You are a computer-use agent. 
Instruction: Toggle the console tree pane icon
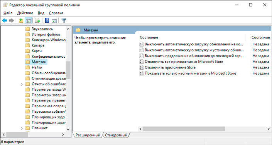tap(28, 21)
